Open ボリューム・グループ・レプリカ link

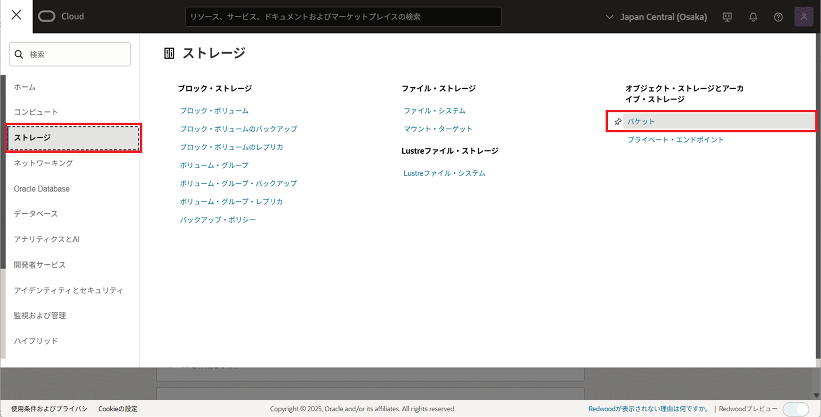tap(231, 201)
